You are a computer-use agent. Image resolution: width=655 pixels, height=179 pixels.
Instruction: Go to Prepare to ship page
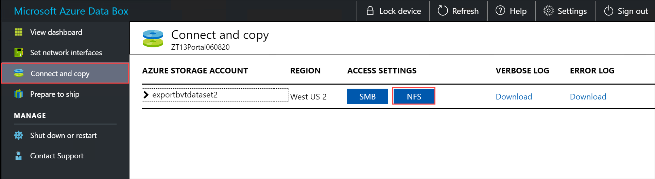point(55,94)
